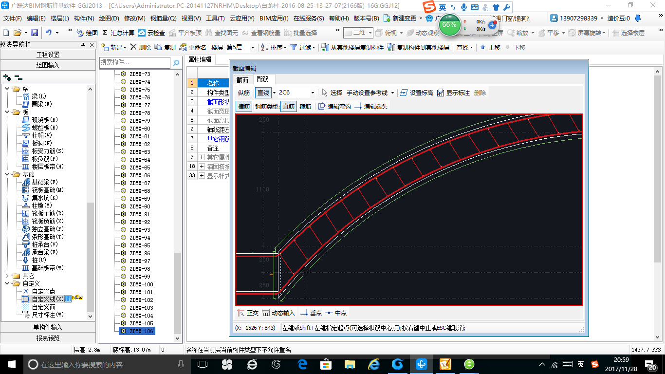665x374 pixels.
Task: Click 排序 sort button
Action: (274, 47)
